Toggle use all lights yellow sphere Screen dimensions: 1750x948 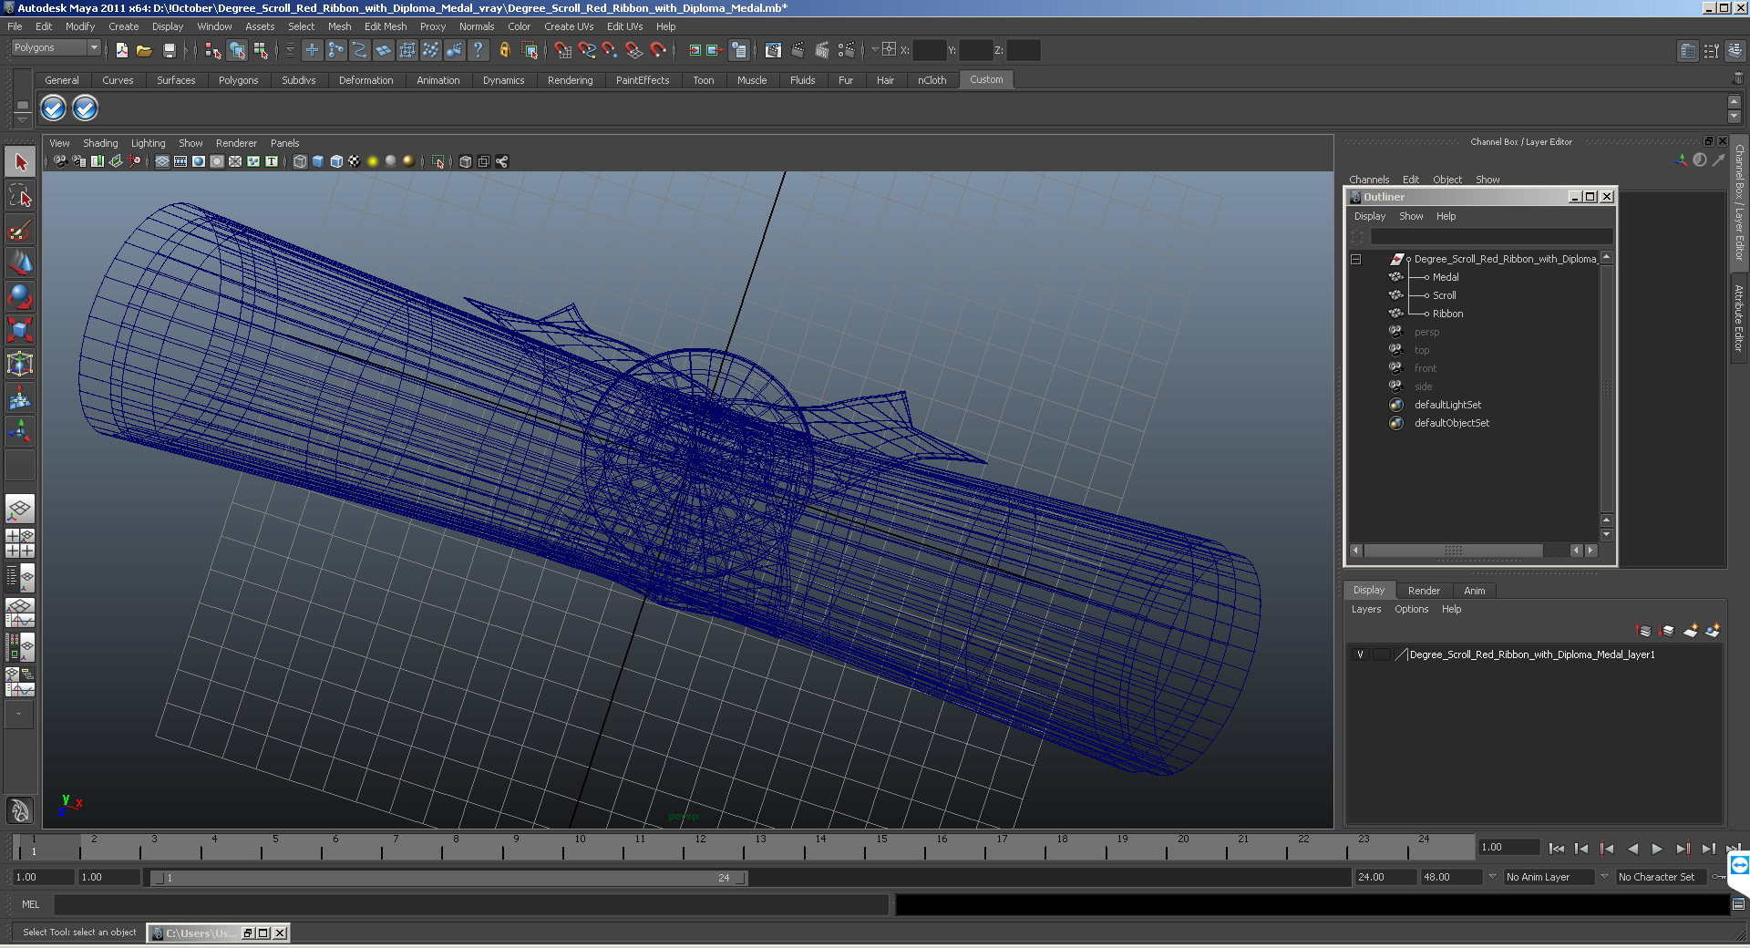[373, 161]
